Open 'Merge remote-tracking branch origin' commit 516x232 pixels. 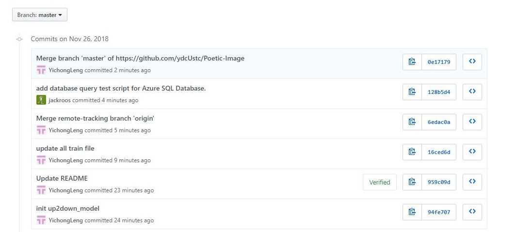tap(95, 118)
